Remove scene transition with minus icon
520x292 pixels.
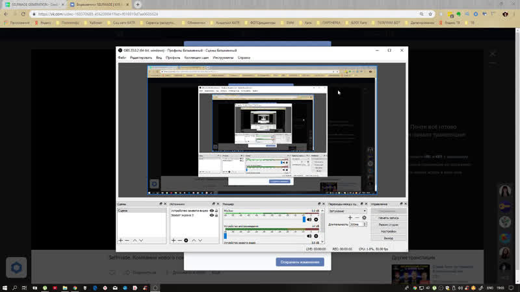click(357, 217)
